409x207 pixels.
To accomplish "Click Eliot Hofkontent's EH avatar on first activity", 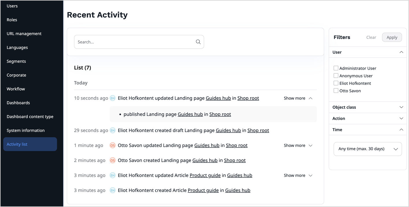I will coord(112,98).
